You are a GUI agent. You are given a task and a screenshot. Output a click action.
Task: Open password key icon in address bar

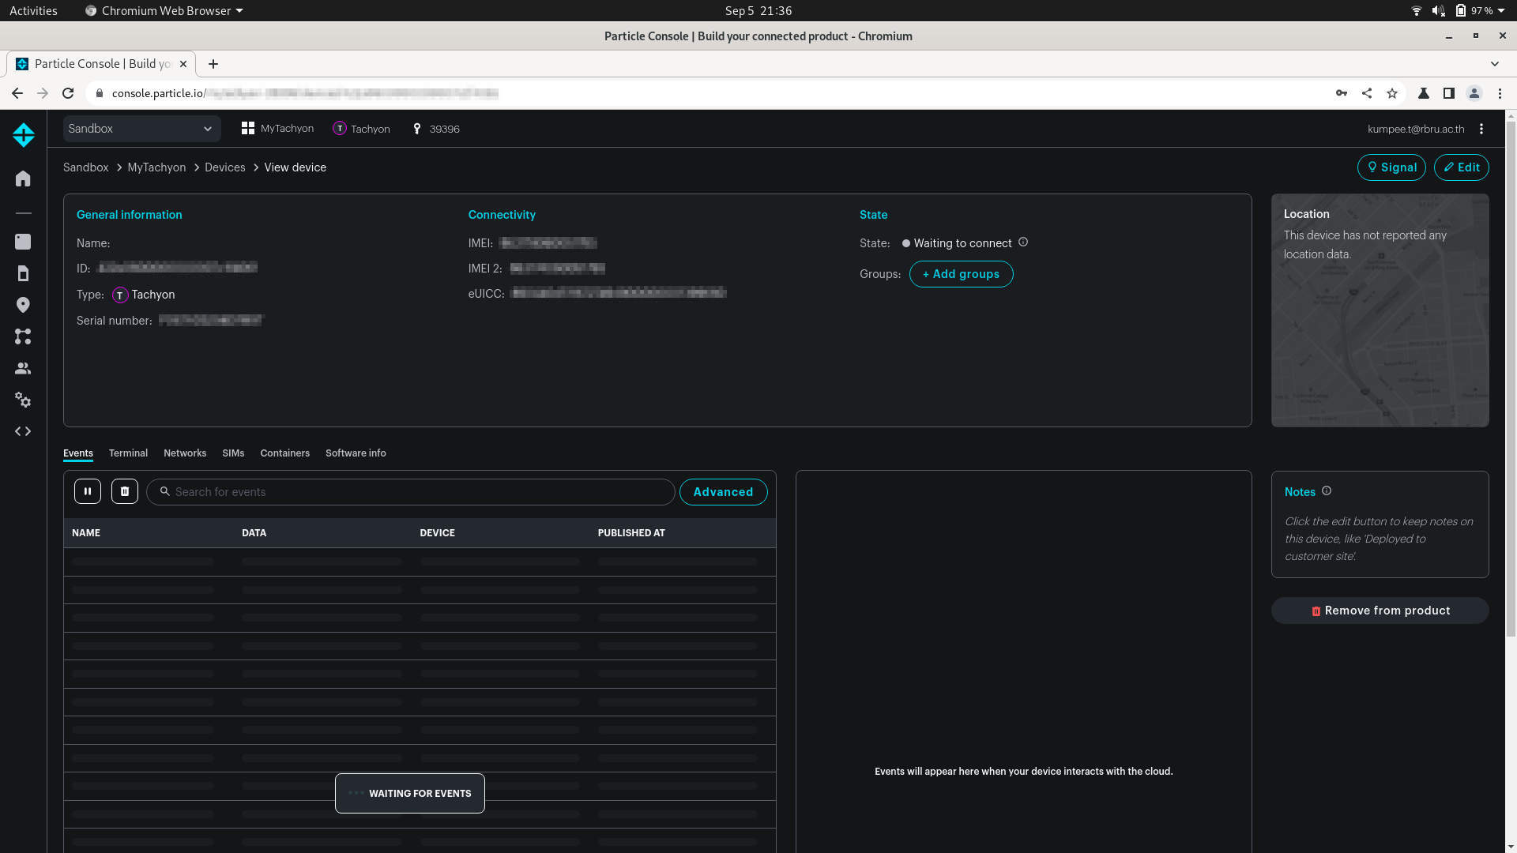coord(1342,93)
